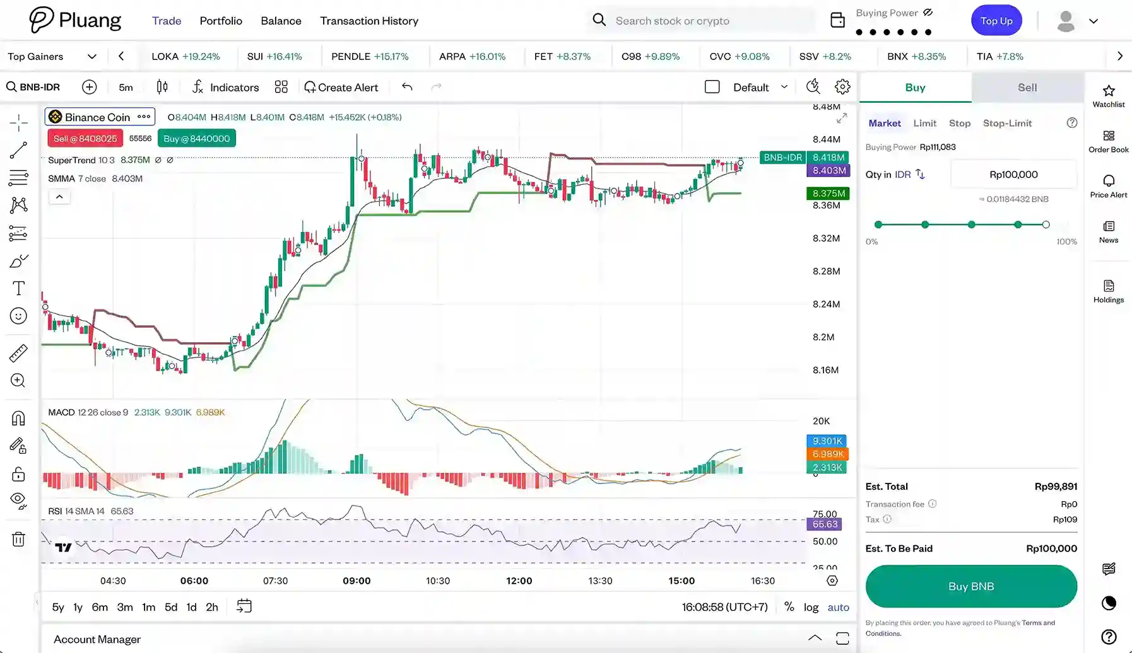Select the crosshair cursor tool
The height and width of the screenshot is (653, 1132).
(x=18, y=122)
